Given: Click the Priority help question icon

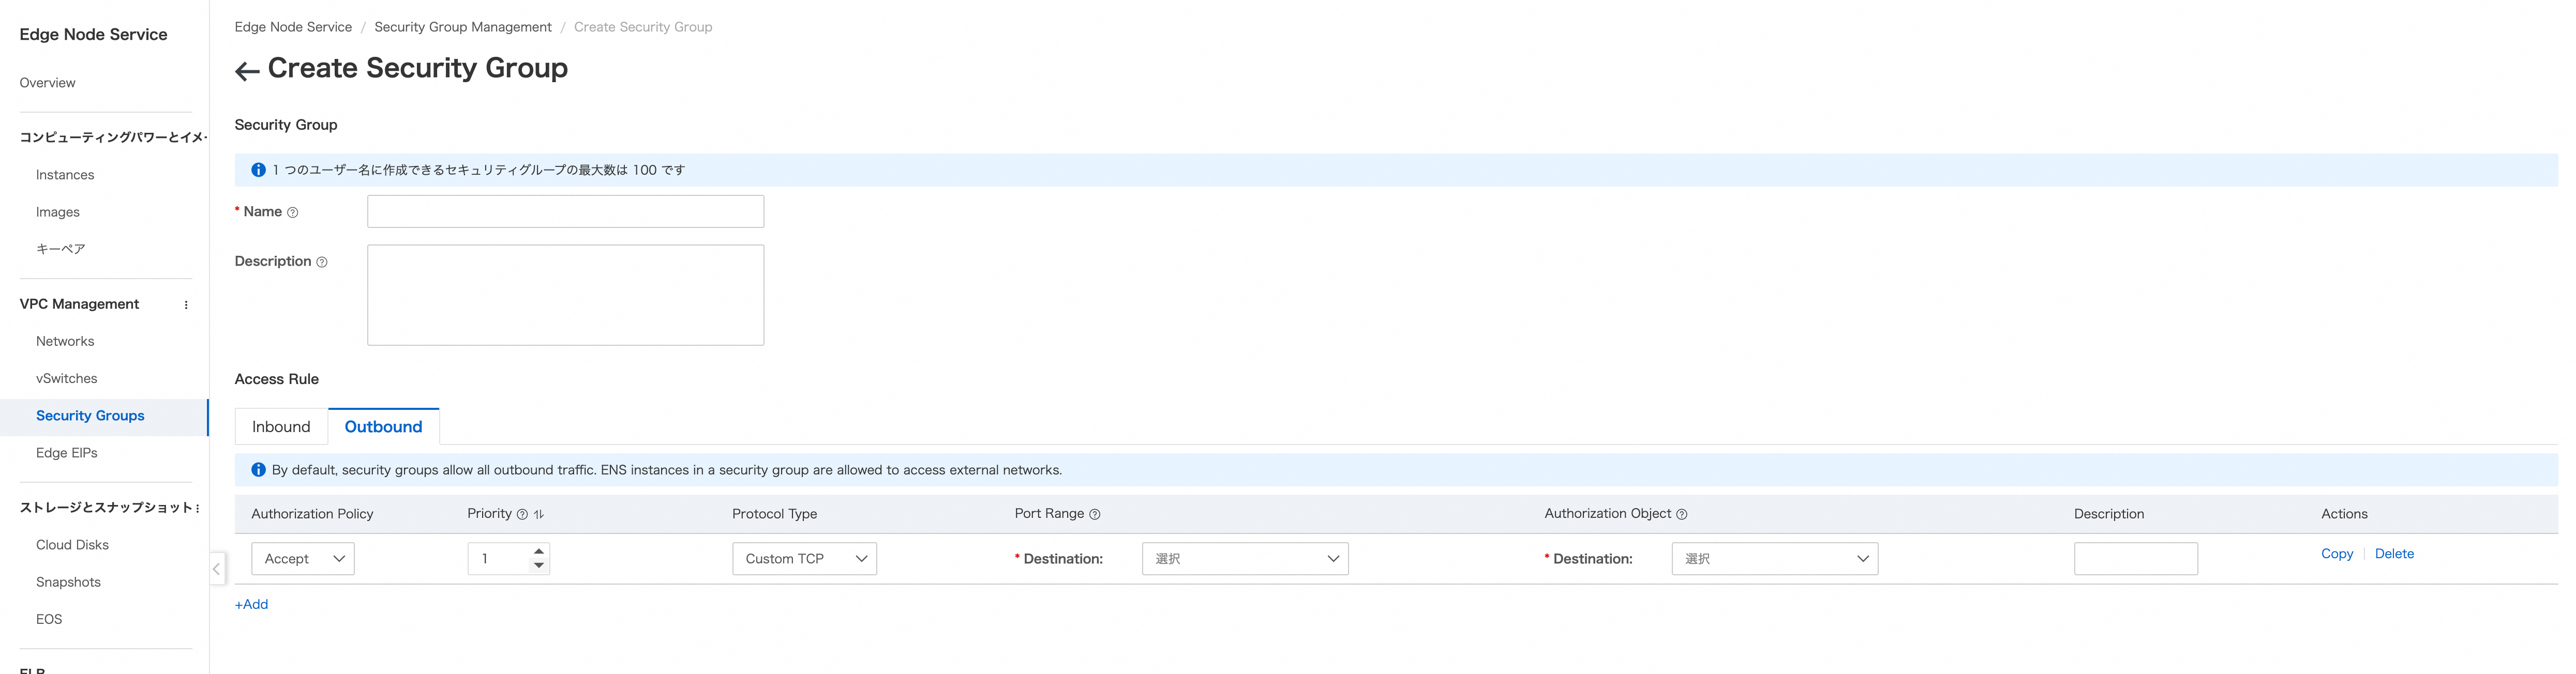Looking at the screenshot, I should point(522,514).
